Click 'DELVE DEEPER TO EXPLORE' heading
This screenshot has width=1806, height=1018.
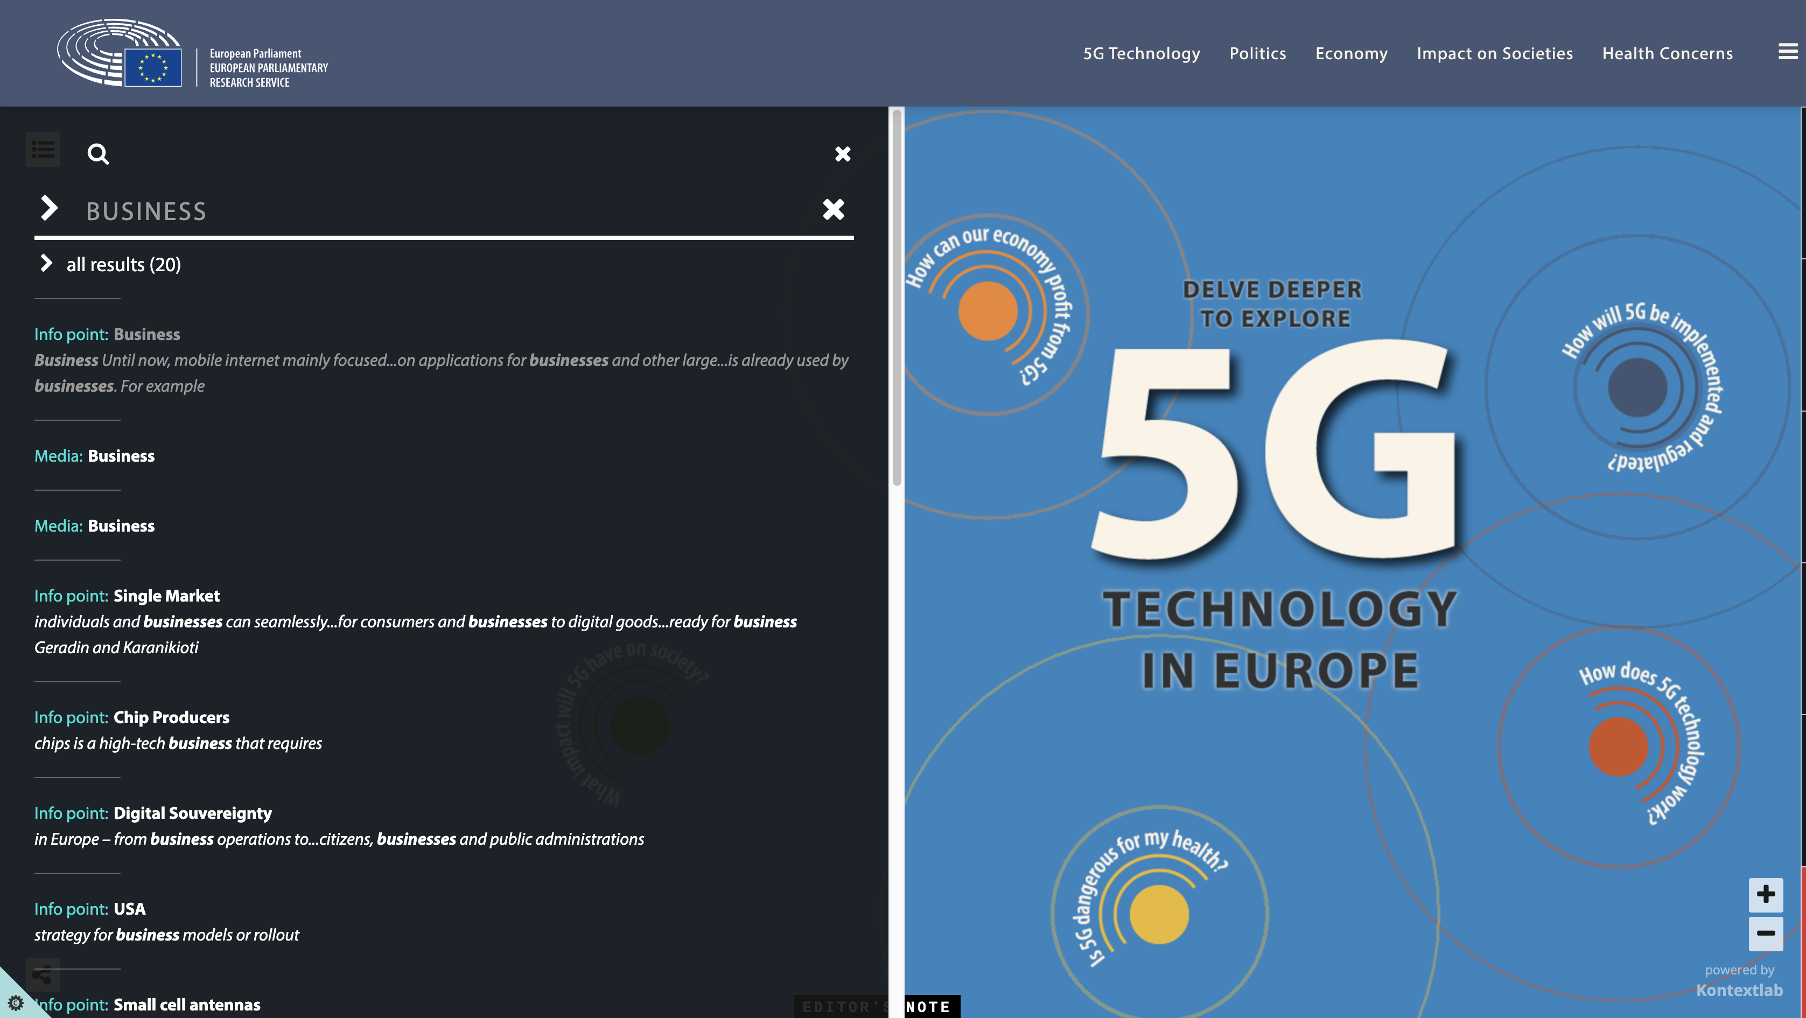(x=1273, y=304)
